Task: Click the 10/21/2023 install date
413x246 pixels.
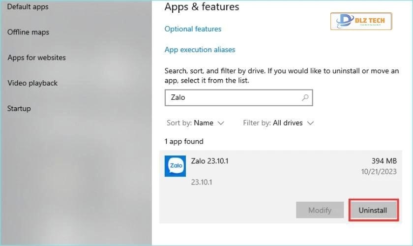Action: [379, 172]
